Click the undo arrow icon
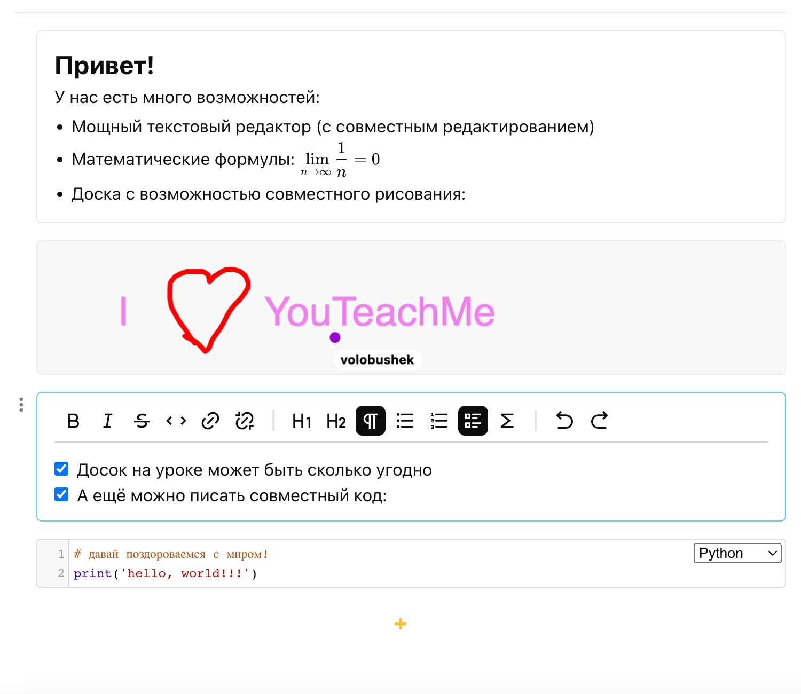 tap(564, 421)
